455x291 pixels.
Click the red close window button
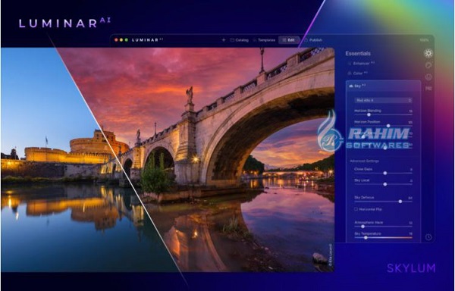click(x=116, y=40)
